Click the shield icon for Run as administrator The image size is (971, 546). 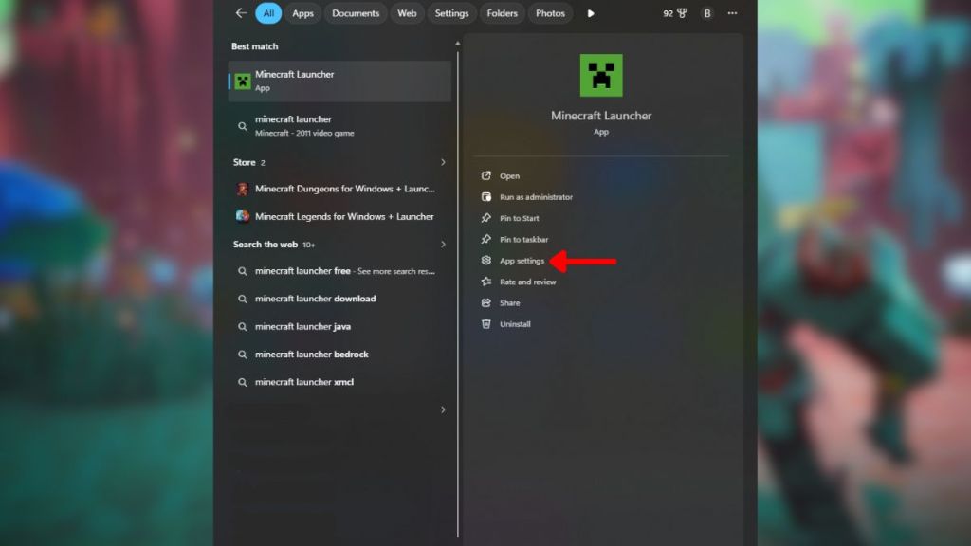tap(486, 197)
